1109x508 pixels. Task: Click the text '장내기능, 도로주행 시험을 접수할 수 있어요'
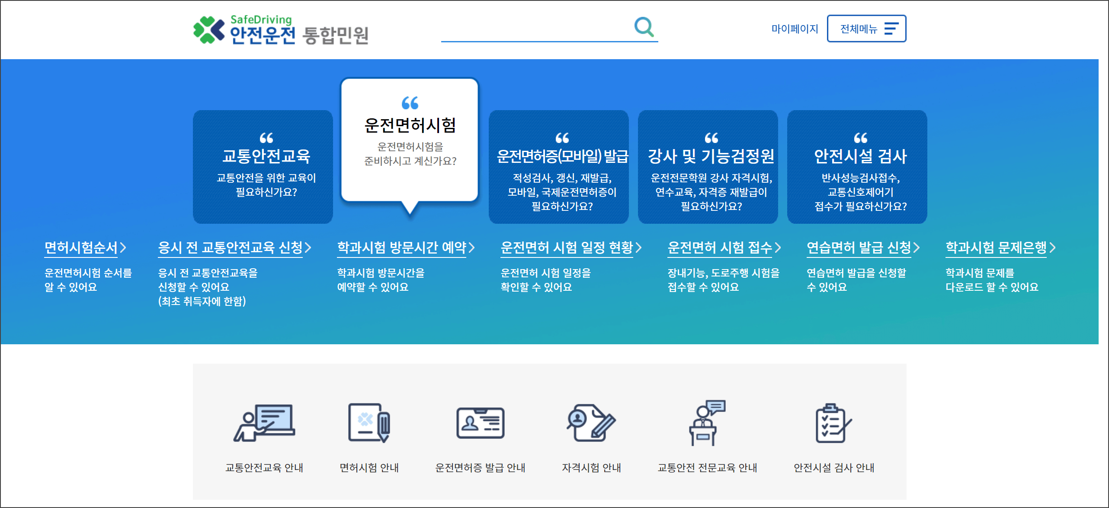[x=724, y=280]
